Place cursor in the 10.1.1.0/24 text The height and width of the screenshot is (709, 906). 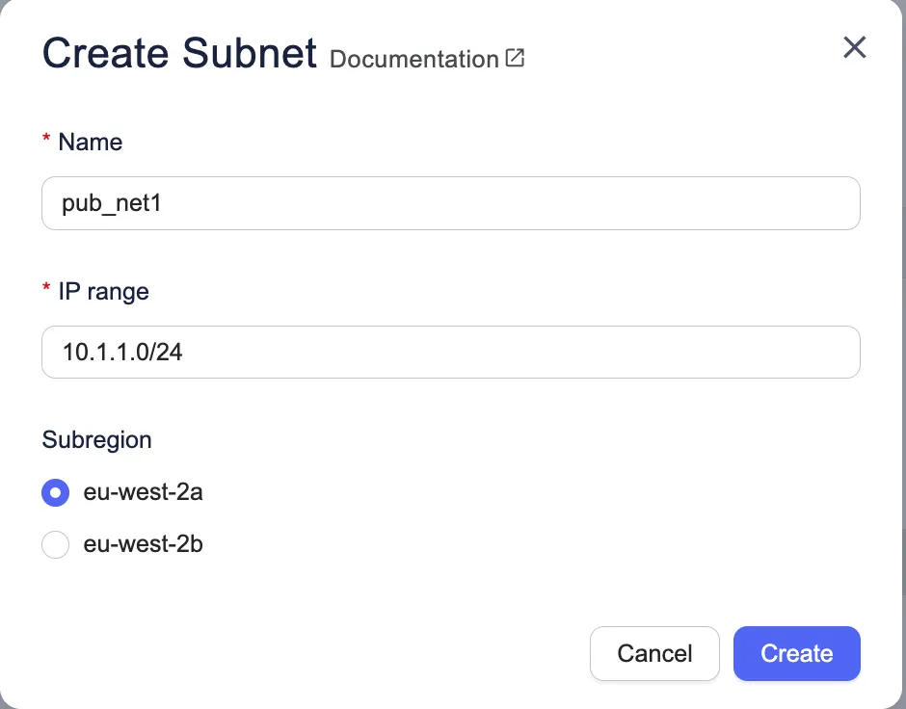tap(122, 354)
